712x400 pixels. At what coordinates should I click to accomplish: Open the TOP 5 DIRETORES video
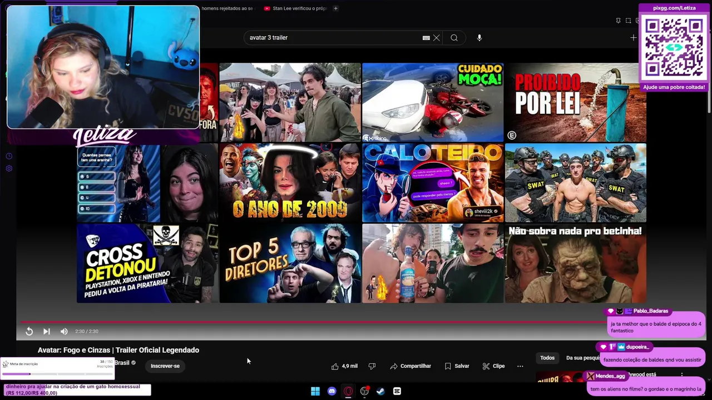click(x=290, y=263)
